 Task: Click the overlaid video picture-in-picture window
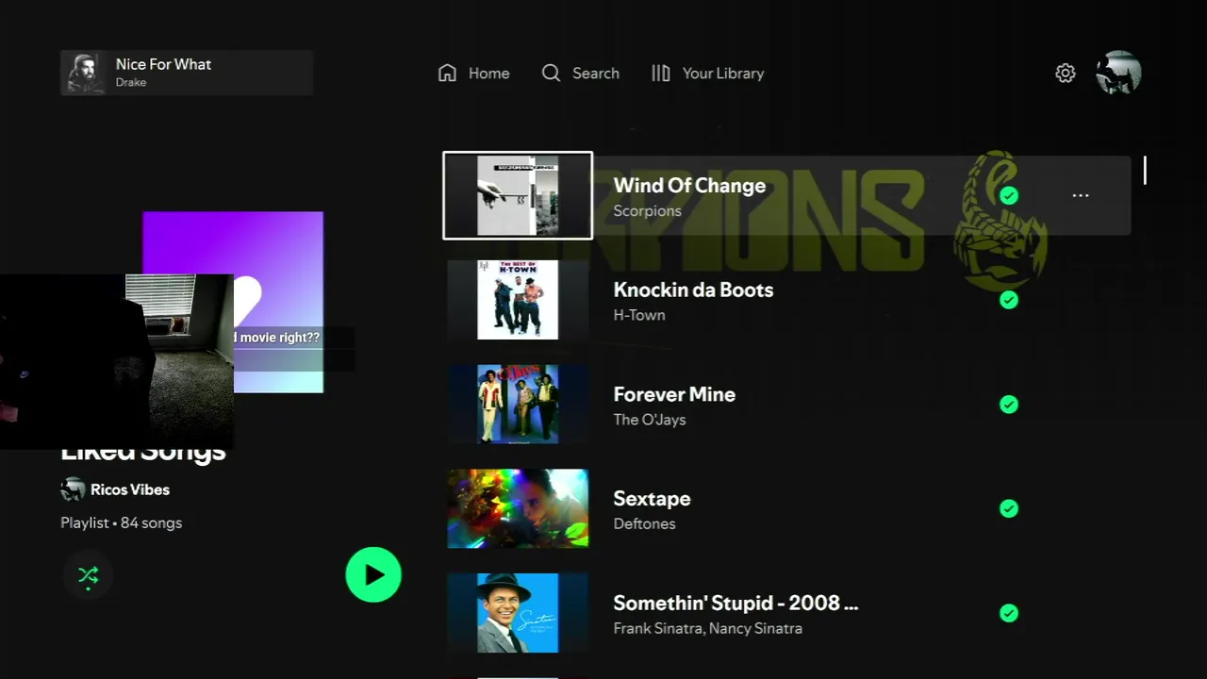pyautogui.click(x=117, y=362)
